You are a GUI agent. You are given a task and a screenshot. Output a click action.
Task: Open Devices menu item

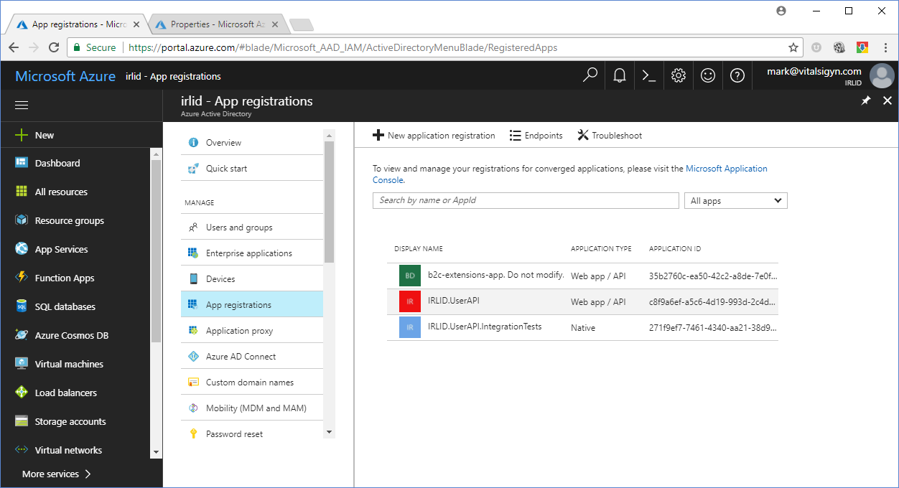pos(252,278)
